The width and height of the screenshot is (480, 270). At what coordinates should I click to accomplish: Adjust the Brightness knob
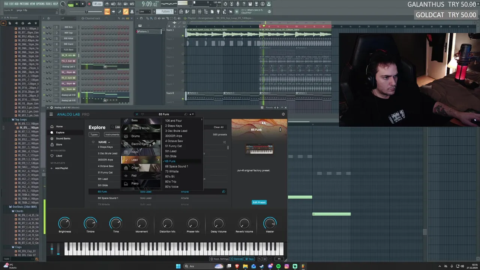click(64, 223)
